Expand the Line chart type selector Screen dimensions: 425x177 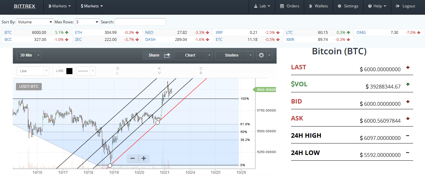pos(33,71)
